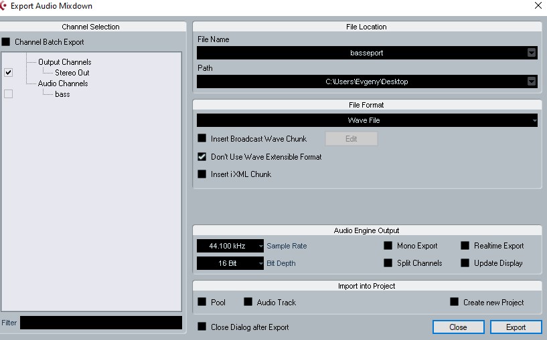Click the Audio Engine Output section header

click(366, 230)
